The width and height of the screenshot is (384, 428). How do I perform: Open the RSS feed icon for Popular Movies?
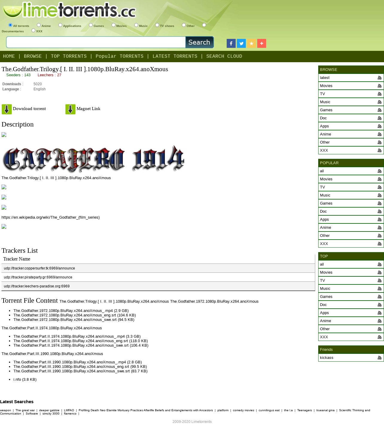coord(380,179)
